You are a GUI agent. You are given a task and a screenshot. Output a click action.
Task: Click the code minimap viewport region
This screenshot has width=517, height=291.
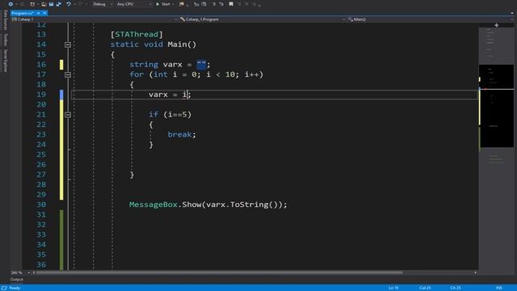(496, 106)
